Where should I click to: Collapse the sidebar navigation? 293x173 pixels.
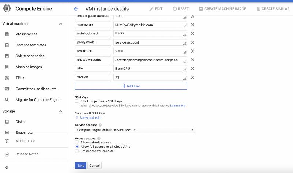point(7,168)
